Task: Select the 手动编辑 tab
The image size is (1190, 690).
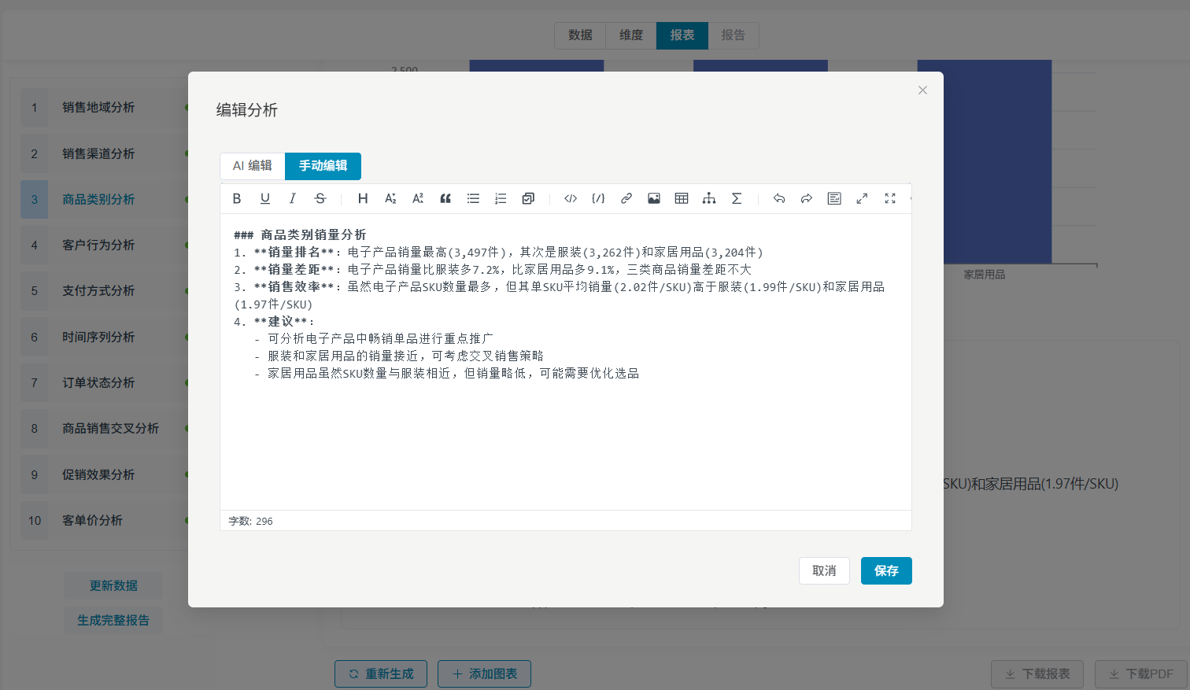Action: pos(323,166)
